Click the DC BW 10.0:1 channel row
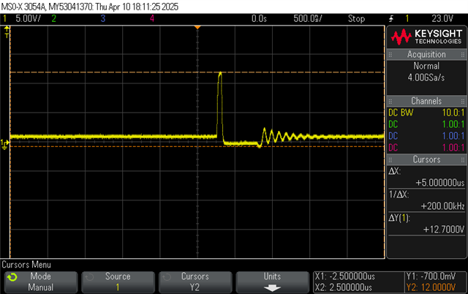This screenshot has height=294, width=468. (x=426, y=113)
